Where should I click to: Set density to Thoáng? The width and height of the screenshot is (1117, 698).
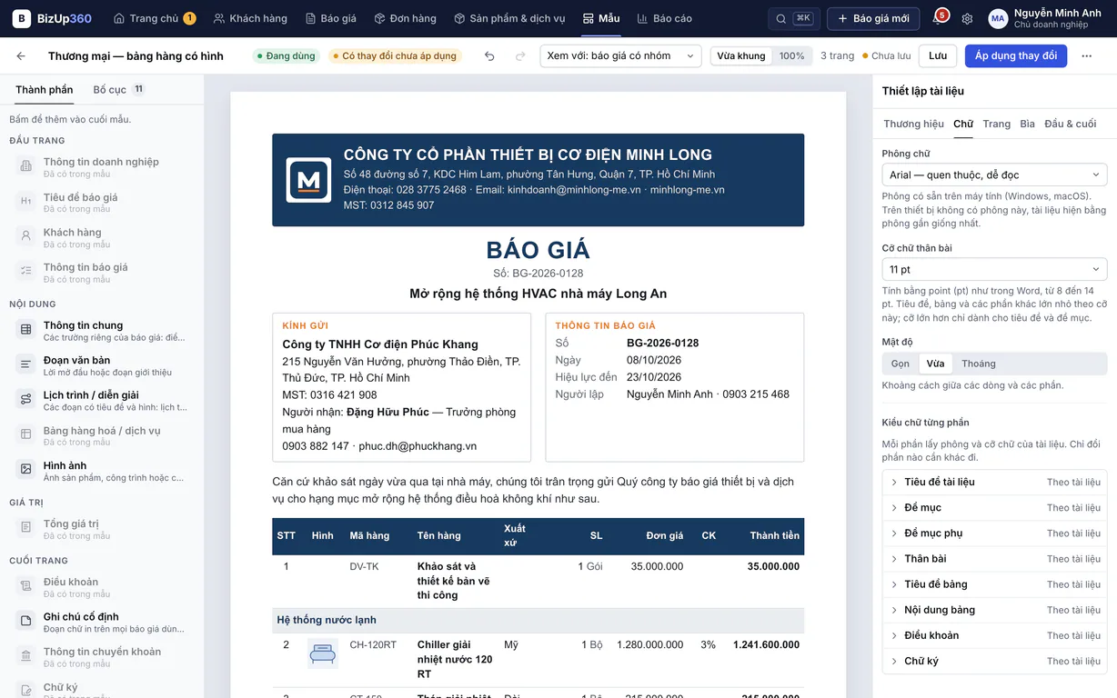point(979,364)
